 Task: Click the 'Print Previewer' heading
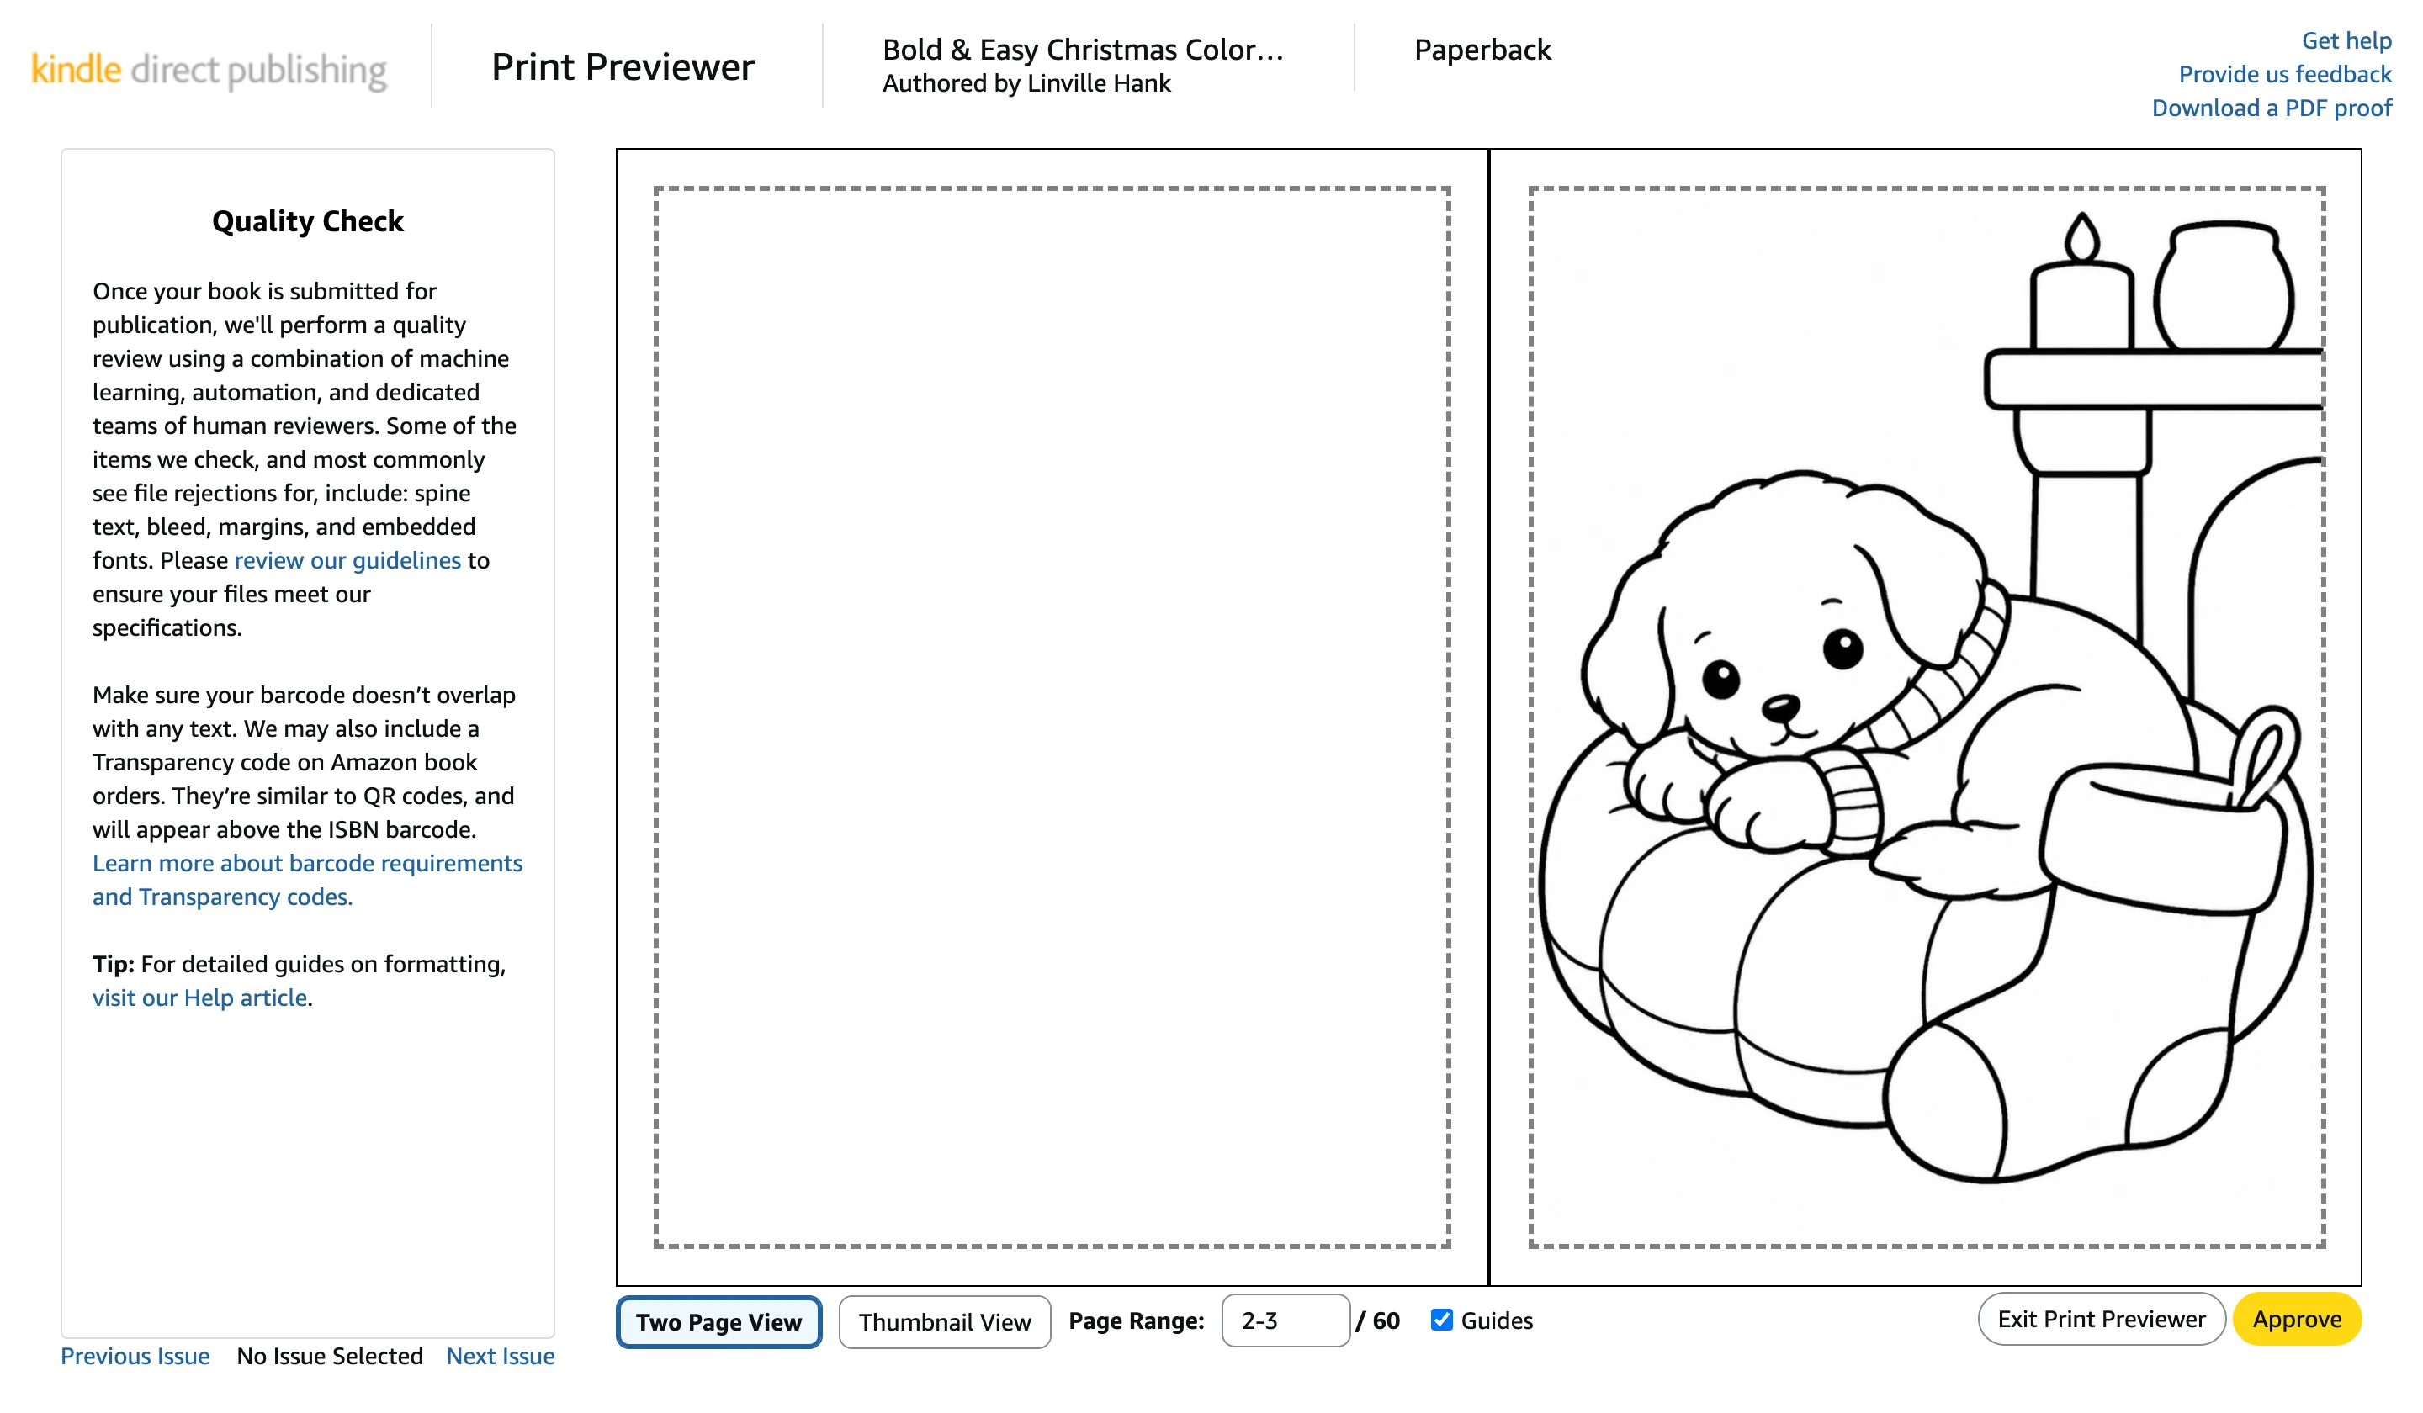(622, 67)
